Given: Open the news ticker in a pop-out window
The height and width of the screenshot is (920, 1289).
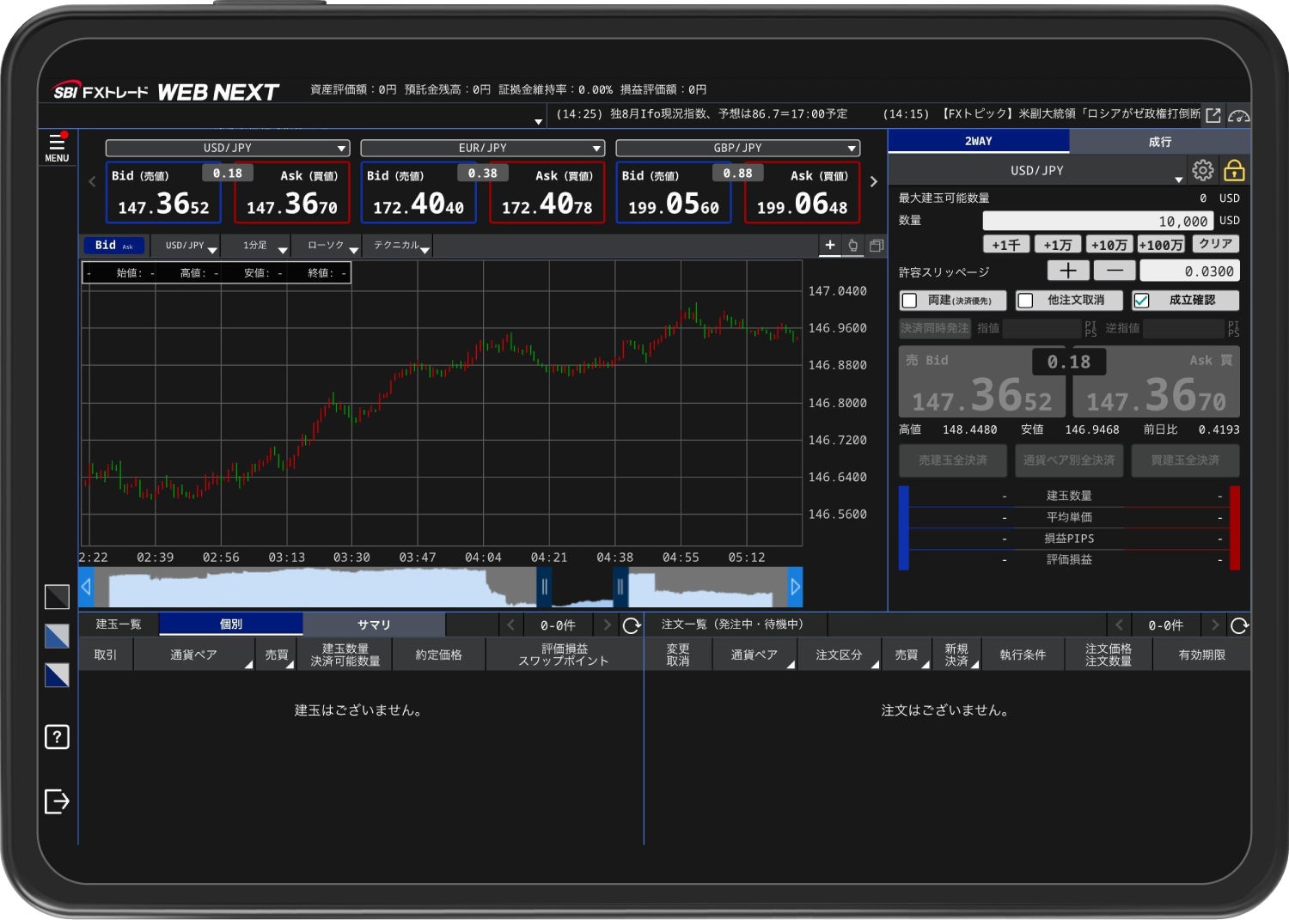Looking at the screenshot, I should [1213, 115].
